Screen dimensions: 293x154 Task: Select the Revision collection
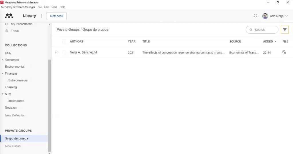click(x=11, y=108)
